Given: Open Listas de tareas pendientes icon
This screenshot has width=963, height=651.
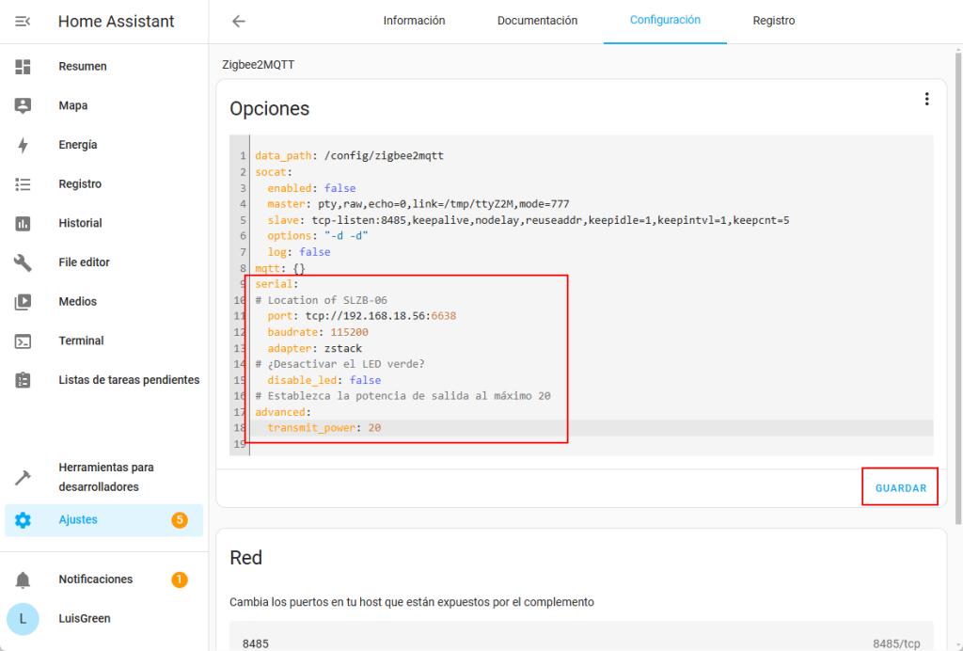Looking at the screenshot, I should point(23,380).
